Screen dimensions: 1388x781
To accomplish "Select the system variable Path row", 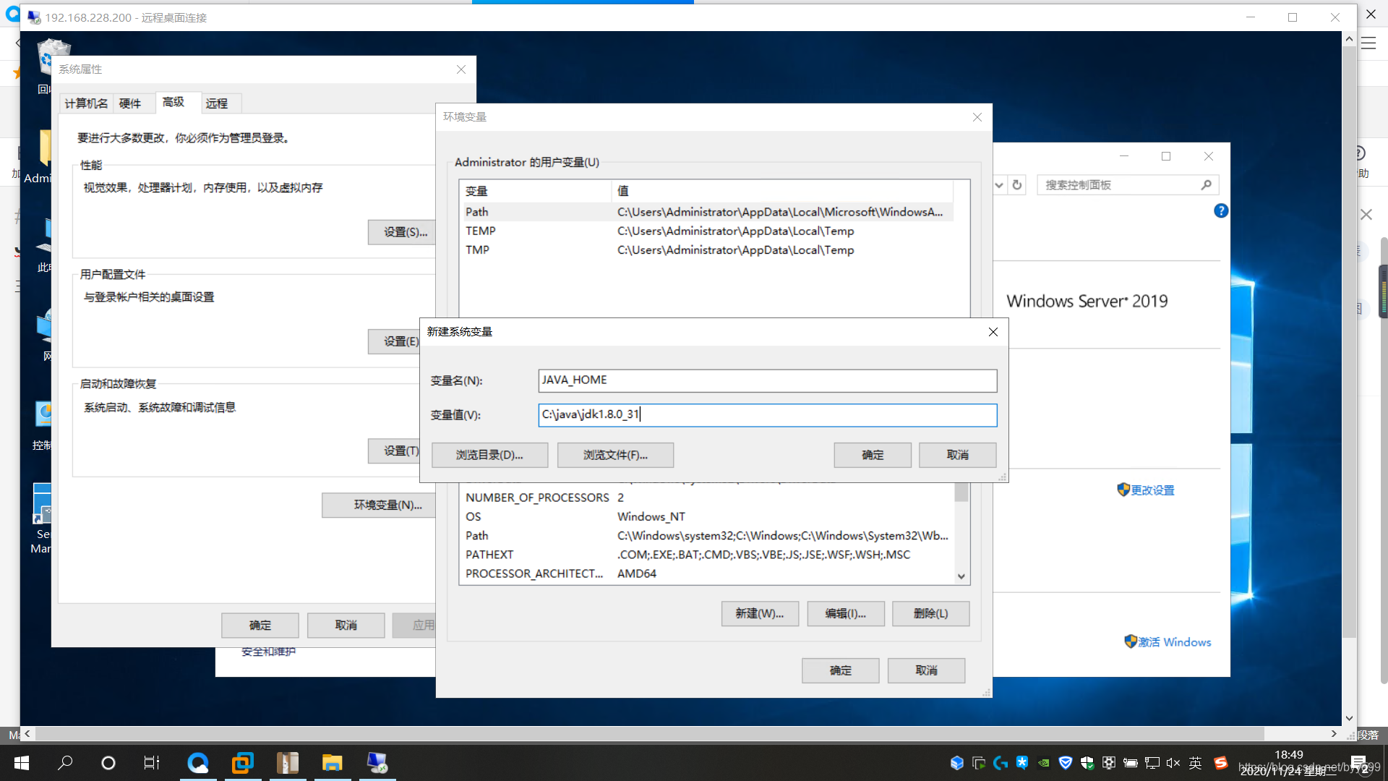I will (707, 535).
